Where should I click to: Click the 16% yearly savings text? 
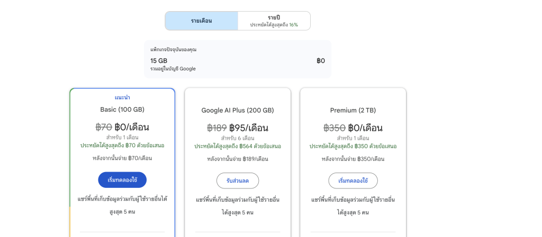(x=293, y=25)
